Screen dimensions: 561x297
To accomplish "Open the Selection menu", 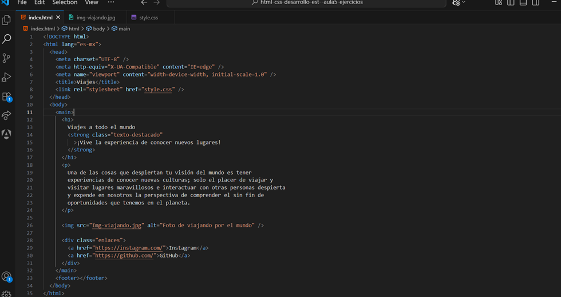I will [65, 2].
